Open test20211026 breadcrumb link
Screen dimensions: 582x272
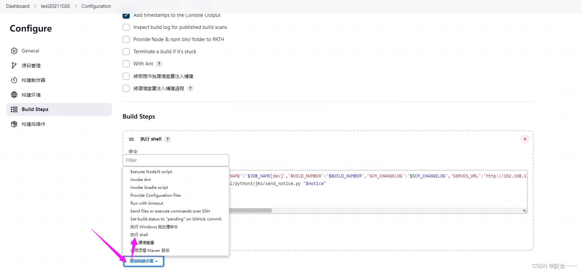coord(55,6)
